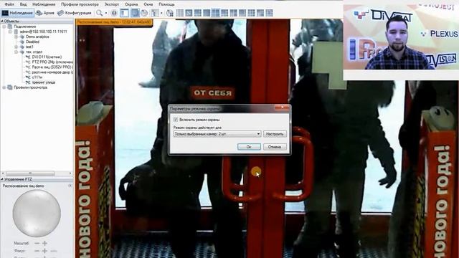Viewport: 459px width, 258px height.
Task: Close the PTZ camera control with small x
Action: tap(70, 186)
